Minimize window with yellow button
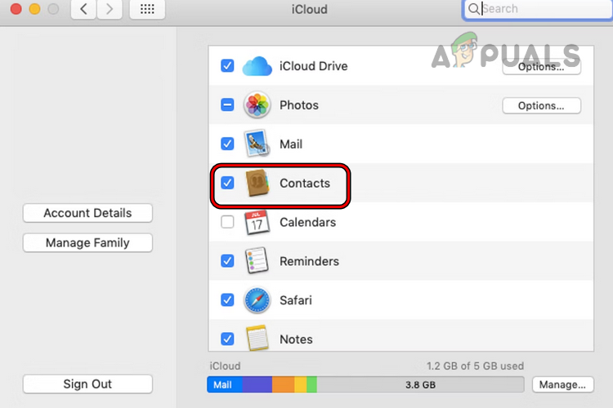The width and height of the screenshot is (613, 408). pyautogui.click(x=35, y=9)
